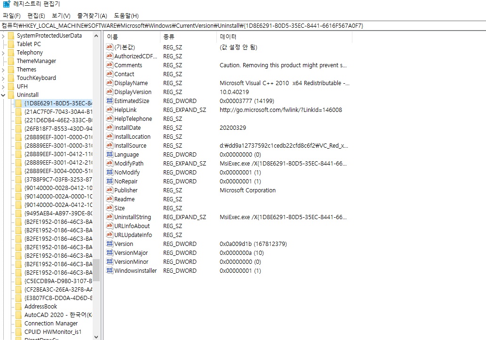Click the registry path address bar
The width and height of the screenshot is (486, 340).
243,26
